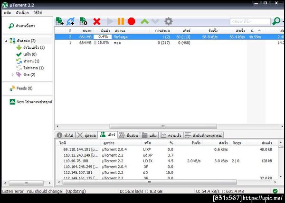Open Preferences via the gear icon

169,21
